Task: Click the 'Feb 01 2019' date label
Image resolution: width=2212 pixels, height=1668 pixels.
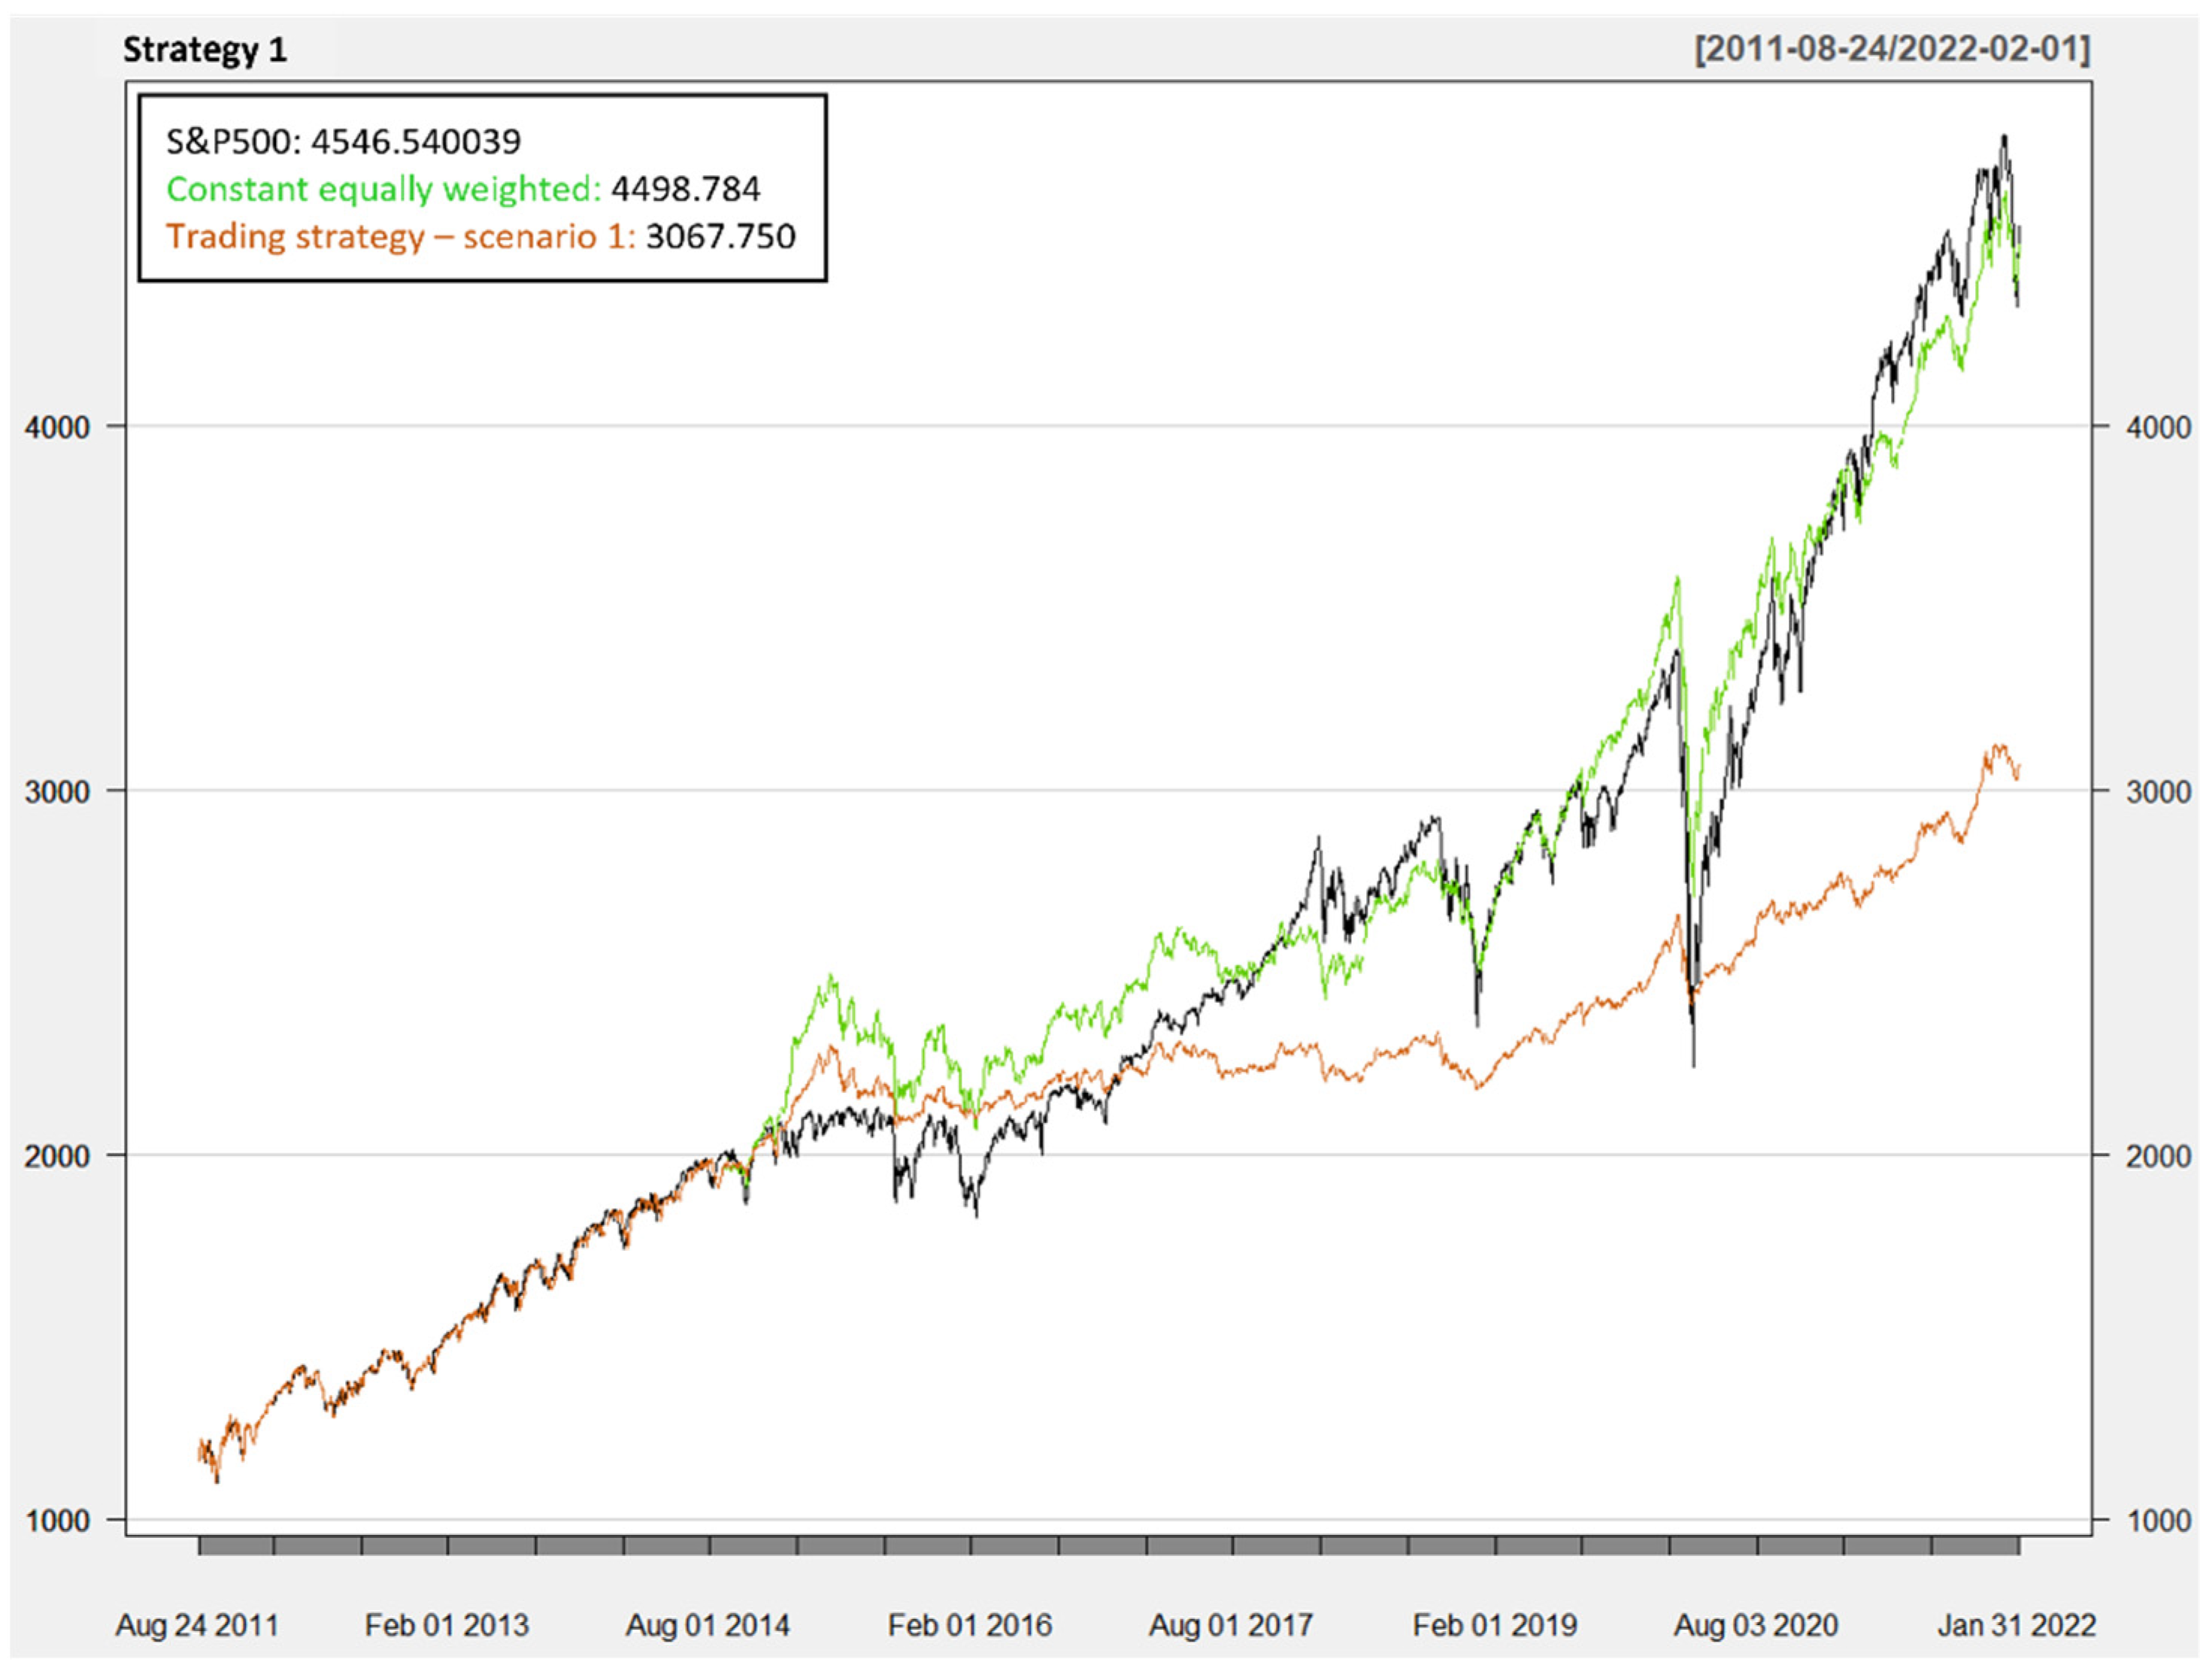Action: (x=1495, y=1625)
